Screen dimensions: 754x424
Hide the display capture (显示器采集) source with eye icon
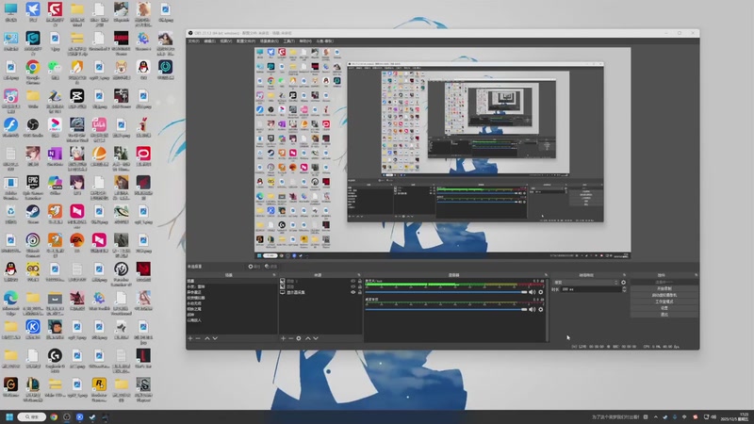tap(352, 292)
